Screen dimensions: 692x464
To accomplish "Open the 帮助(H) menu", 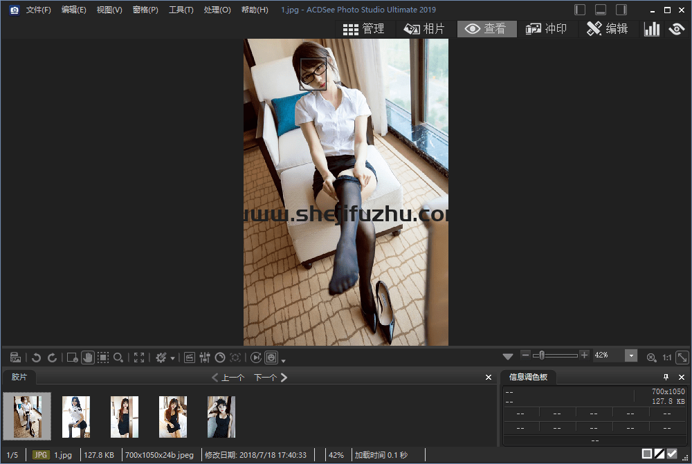I will pyautogui.click(x=255, y=10).
